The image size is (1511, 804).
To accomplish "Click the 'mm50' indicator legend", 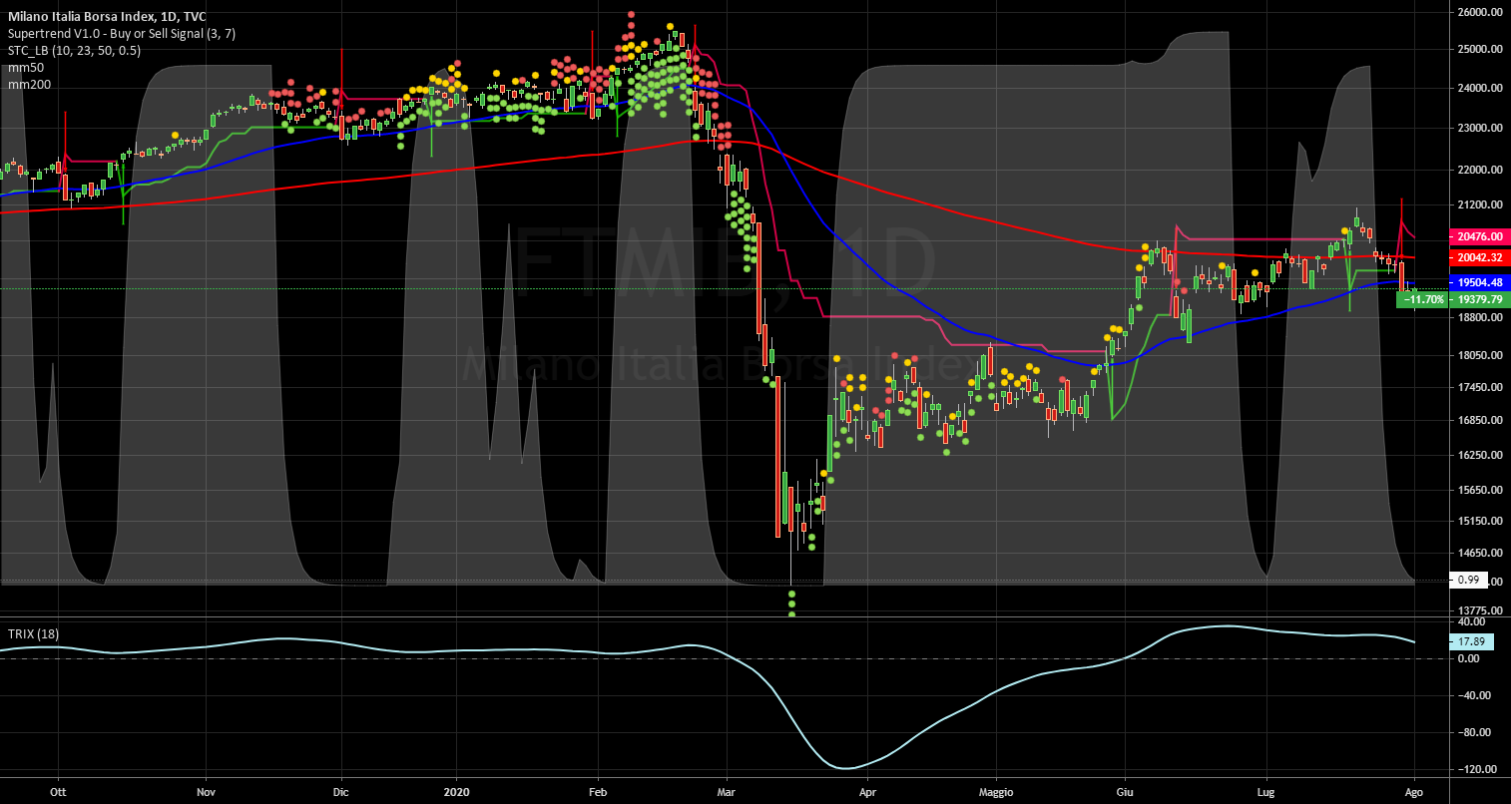I will [x=24, y=68].
